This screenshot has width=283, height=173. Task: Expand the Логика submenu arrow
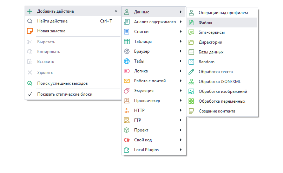180,71
